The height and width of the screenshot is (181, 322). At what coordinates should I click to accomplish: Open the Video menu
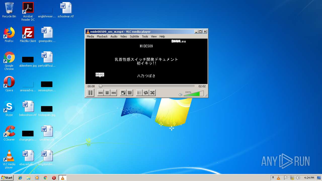point(124,36)
